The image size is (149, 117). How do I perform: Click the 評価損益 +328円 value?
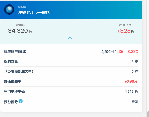(x=125, y=31)
